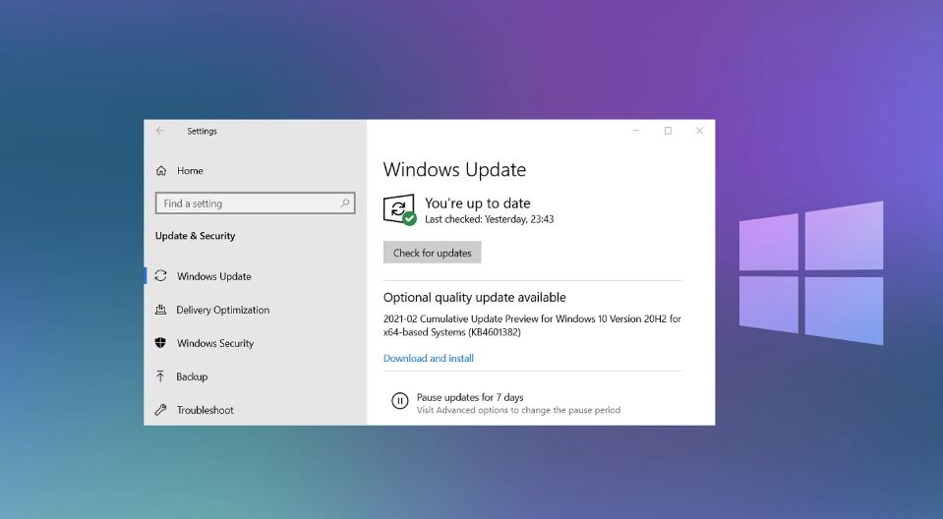Click the Delivery Optimization icon
Image resolution: width=943 pixels, height=519 pixels.
[160, 310]
